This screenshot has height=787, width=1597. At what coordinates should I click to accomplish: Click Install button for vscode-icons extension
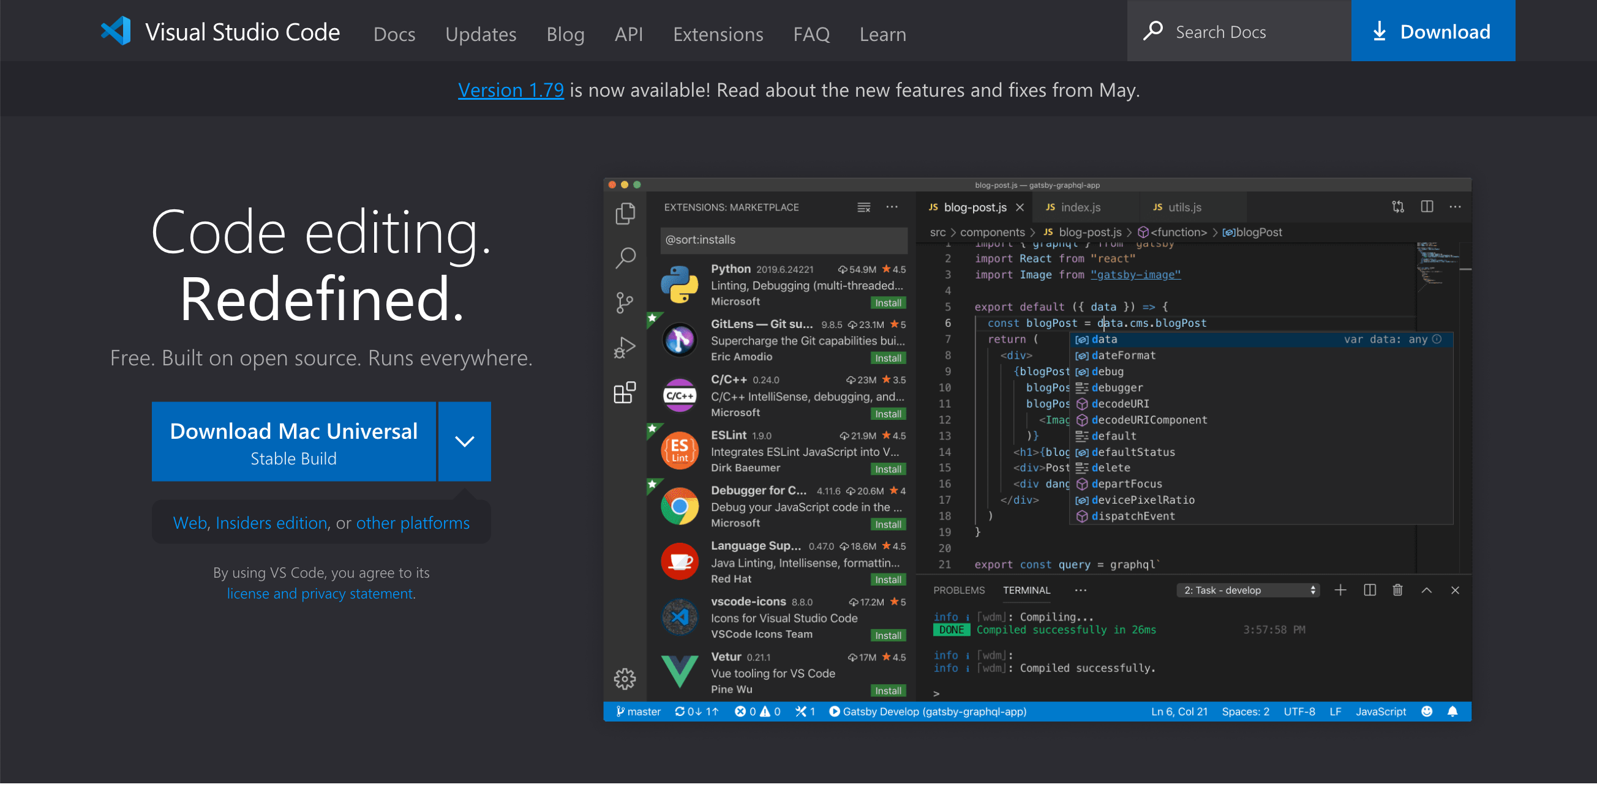pos(888,636)
